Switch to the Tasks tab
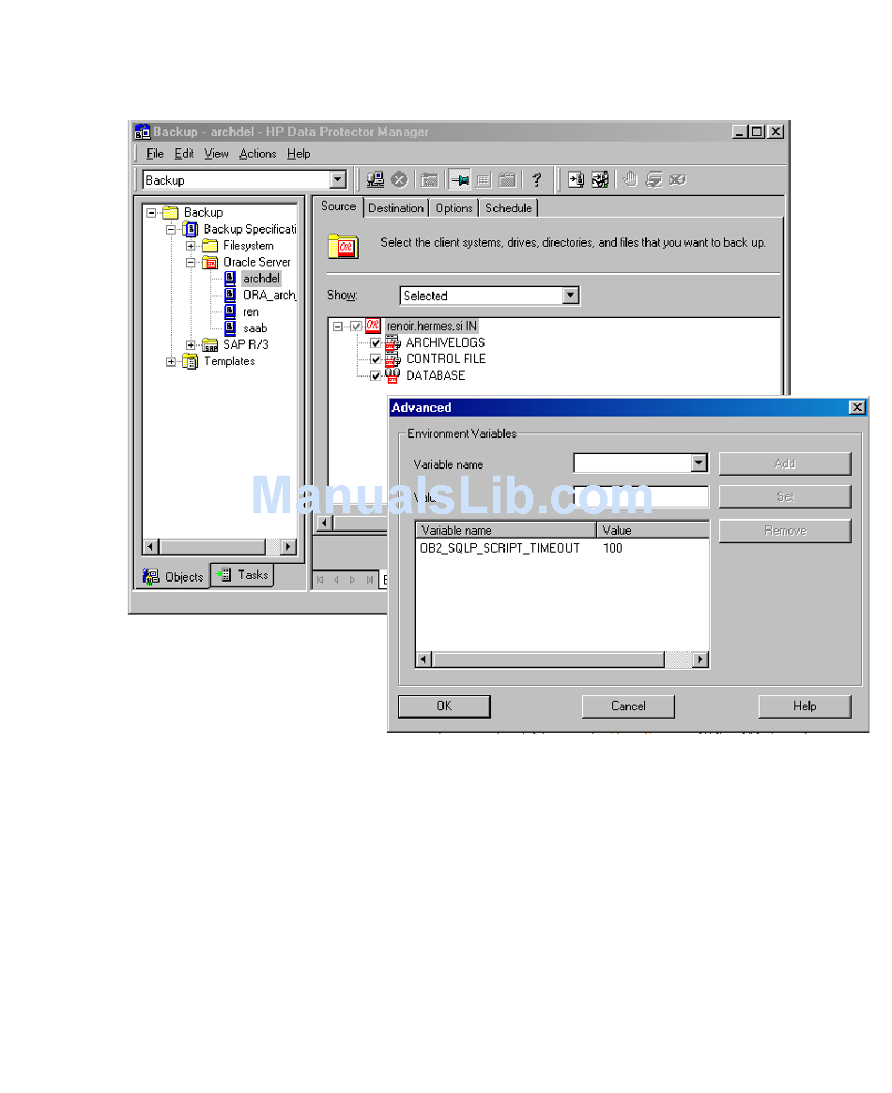This screenshot has height=1093, width=892. pyautogui.click(x=242, y=575)
